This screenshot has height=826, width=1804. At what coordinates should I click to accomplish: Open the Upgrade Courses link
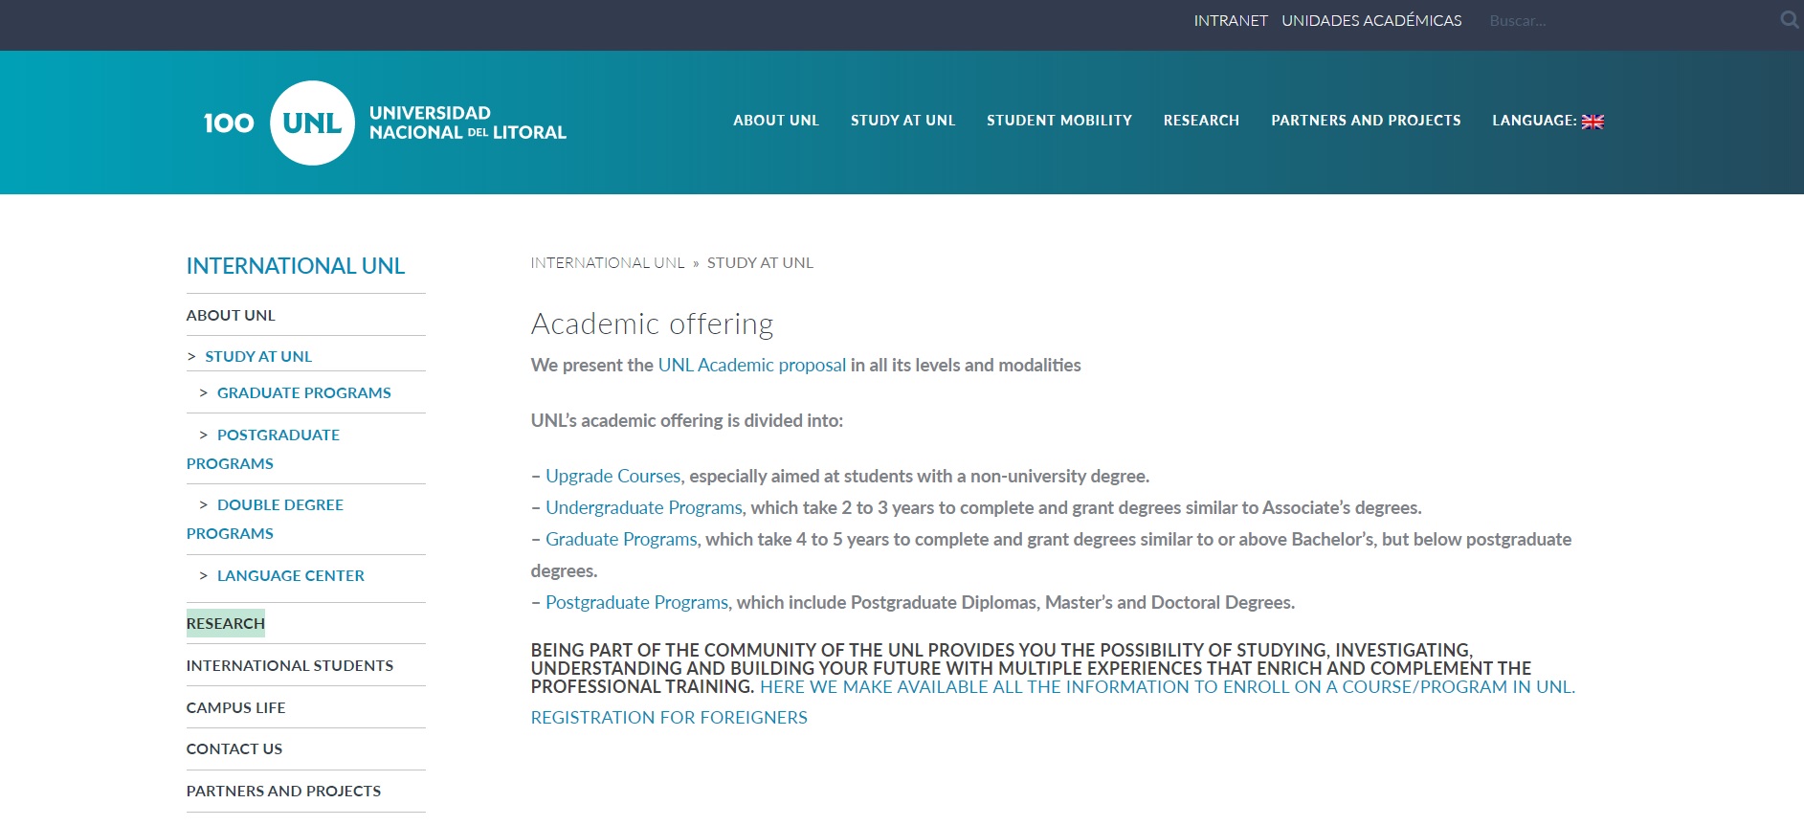pyautogui.click(x=612, y=477)
